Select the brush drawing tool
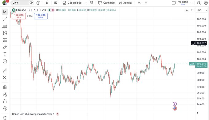The image size is (209, 120). (x=5, y=47)
